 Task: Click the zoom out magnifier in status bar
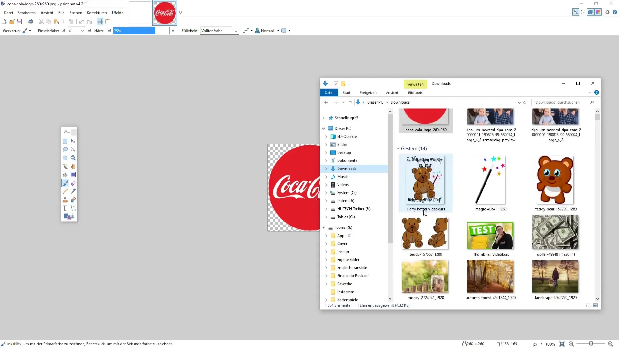tap(571, 344)
